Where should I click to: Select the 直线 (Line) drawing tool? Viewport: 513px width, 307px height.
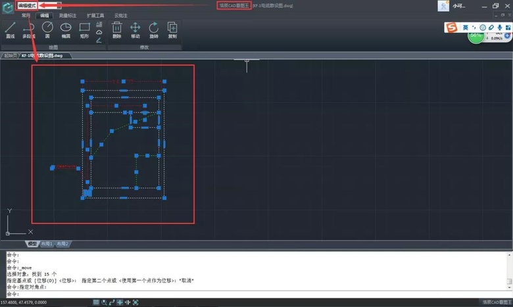pyautogui.click(x=10, y=30)
